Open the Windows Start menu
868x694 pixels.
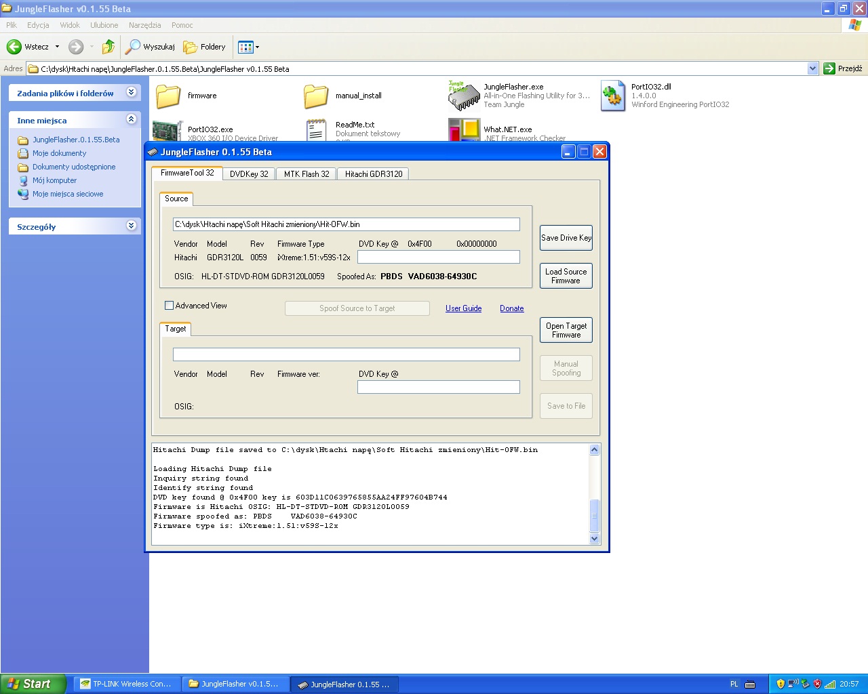[x=33, y=684]
